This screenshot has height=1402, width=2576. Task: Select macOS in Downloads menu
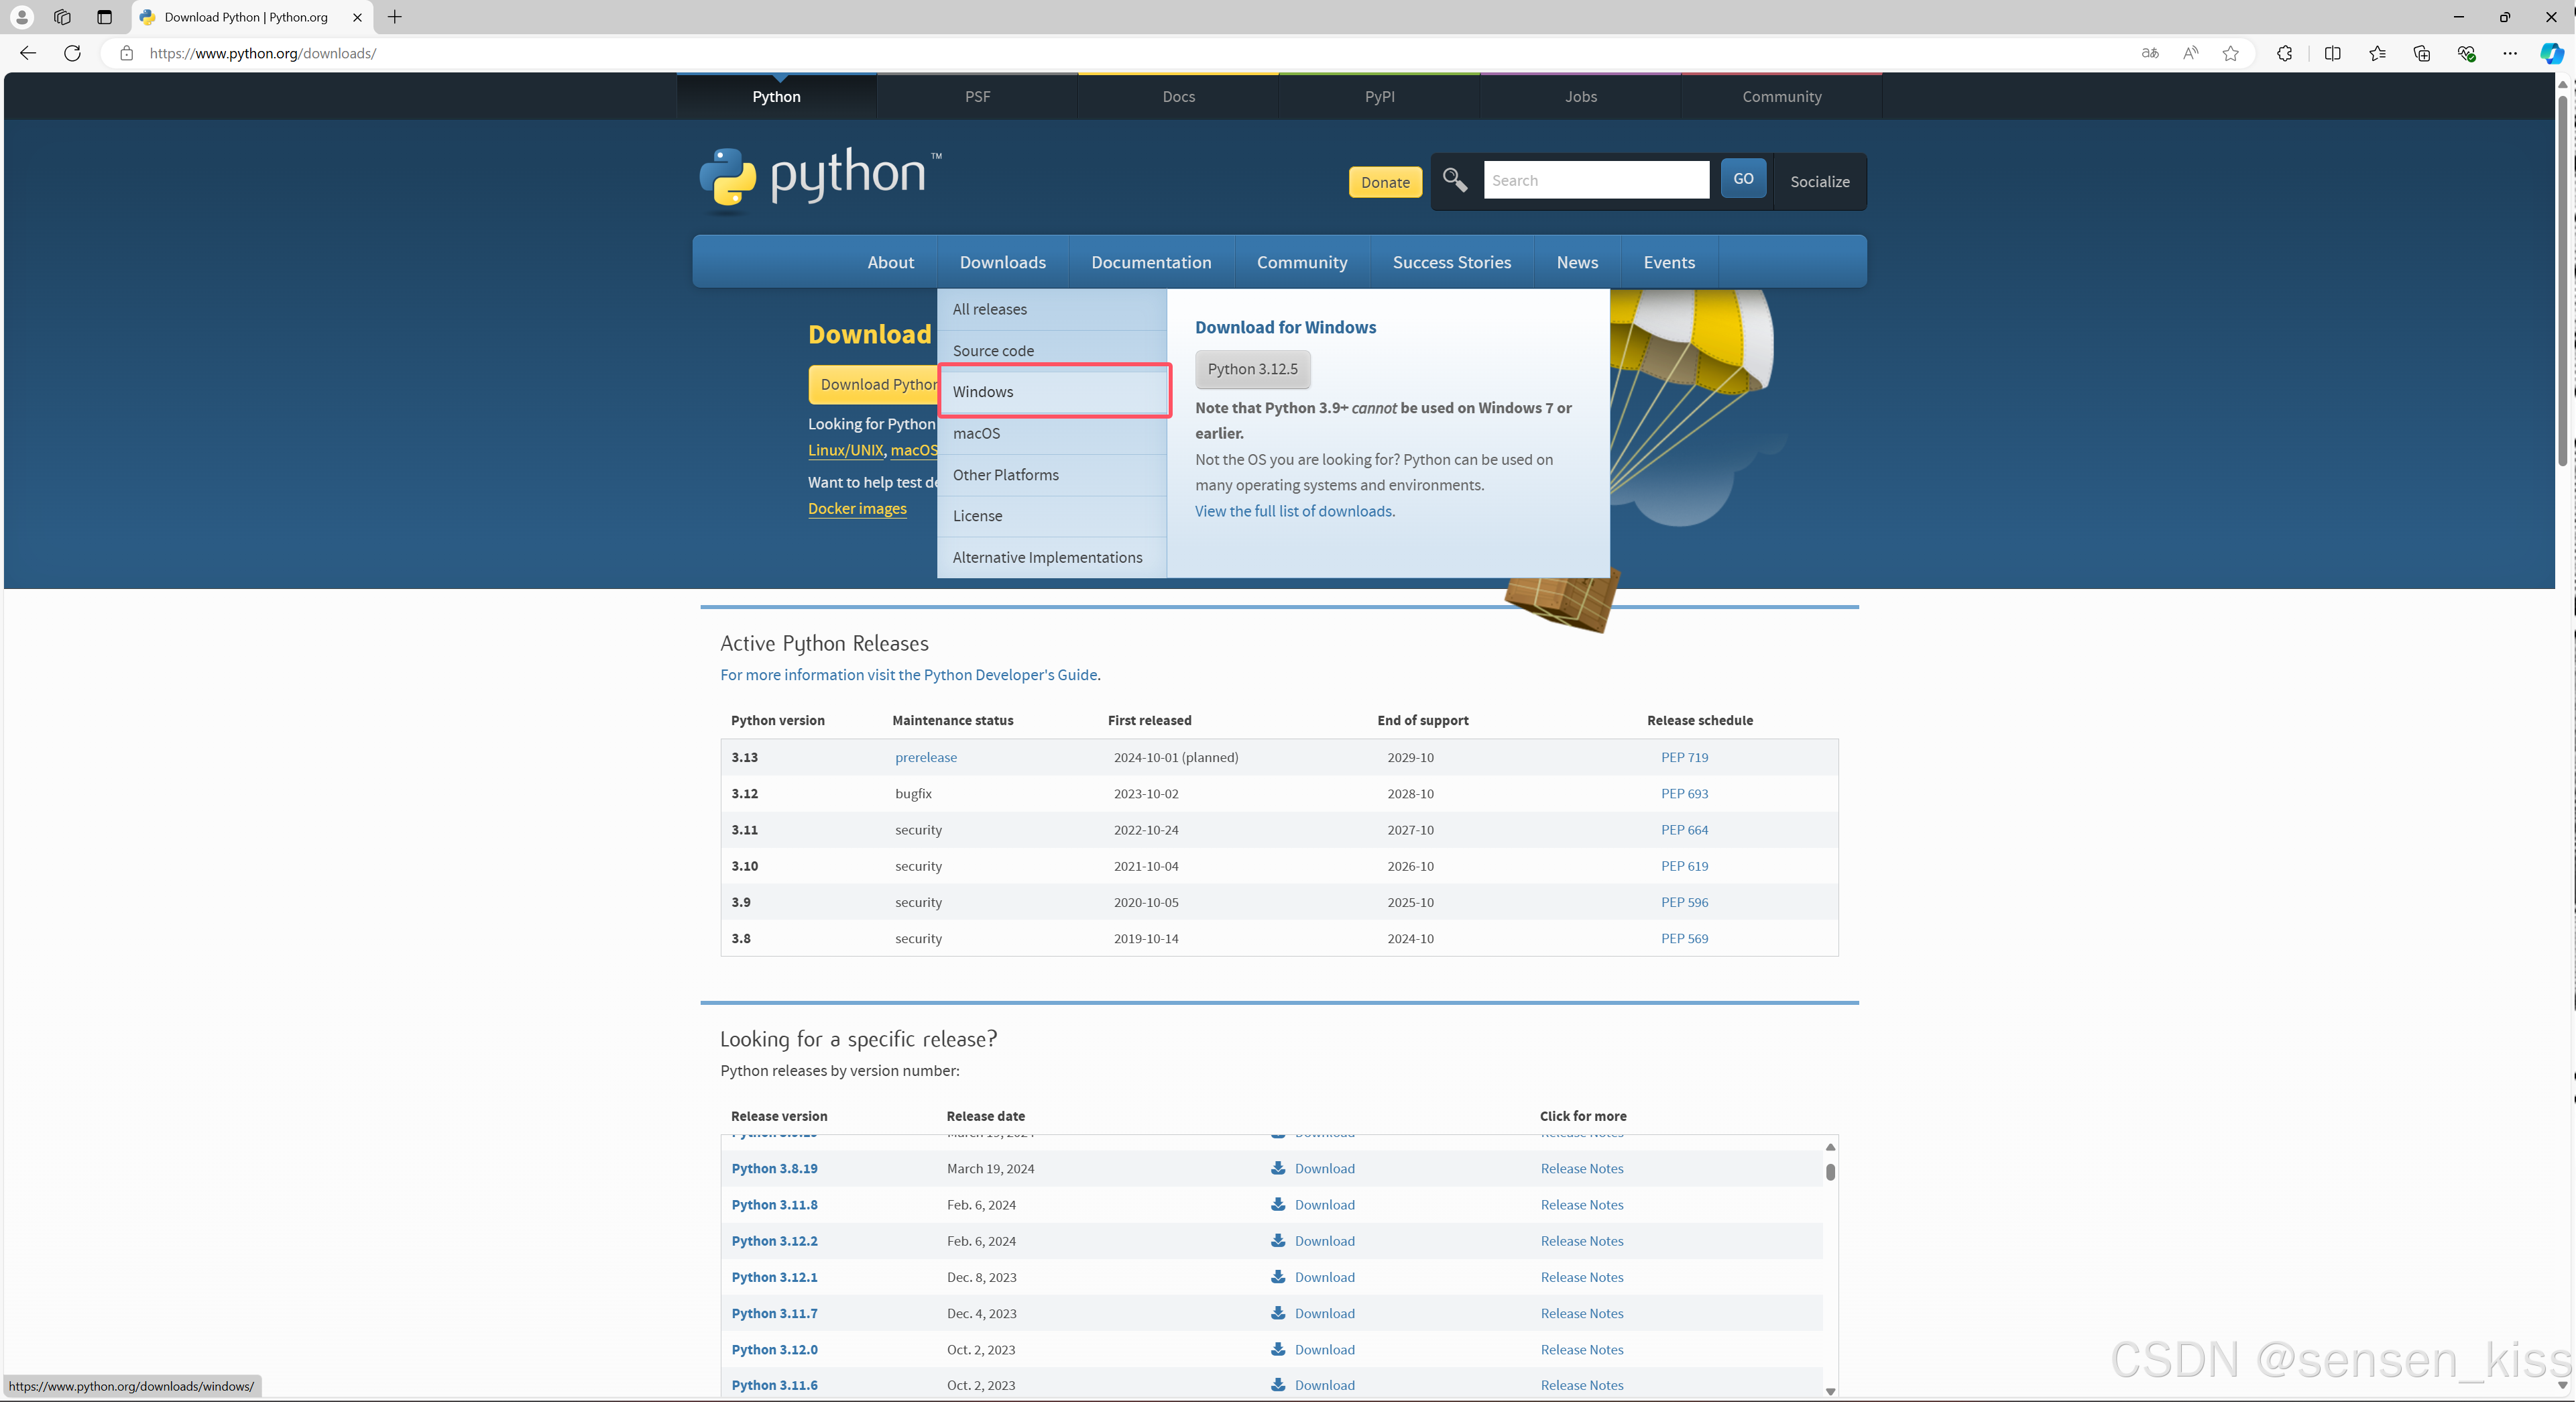point(1052,433)
